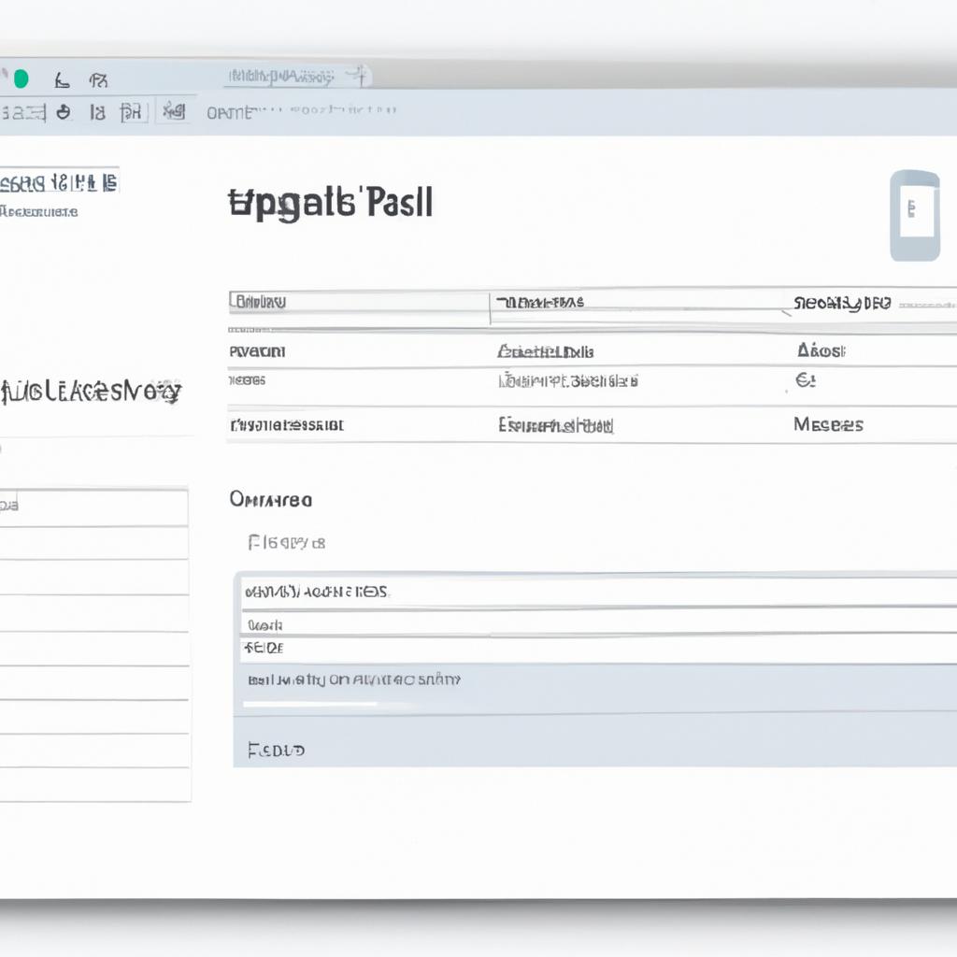
Task: Click the first empty field in sidebar list
Action: click(x=94, y=543)
